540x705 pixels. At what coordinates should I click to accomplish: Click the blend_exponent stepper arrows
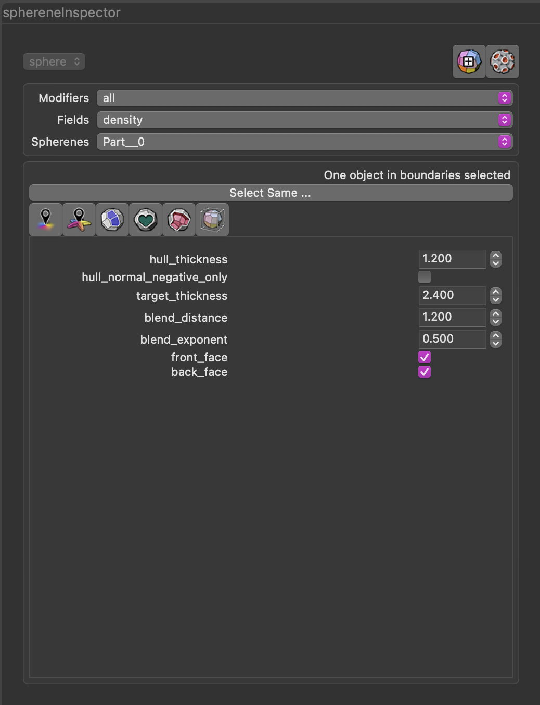[496, 339]
